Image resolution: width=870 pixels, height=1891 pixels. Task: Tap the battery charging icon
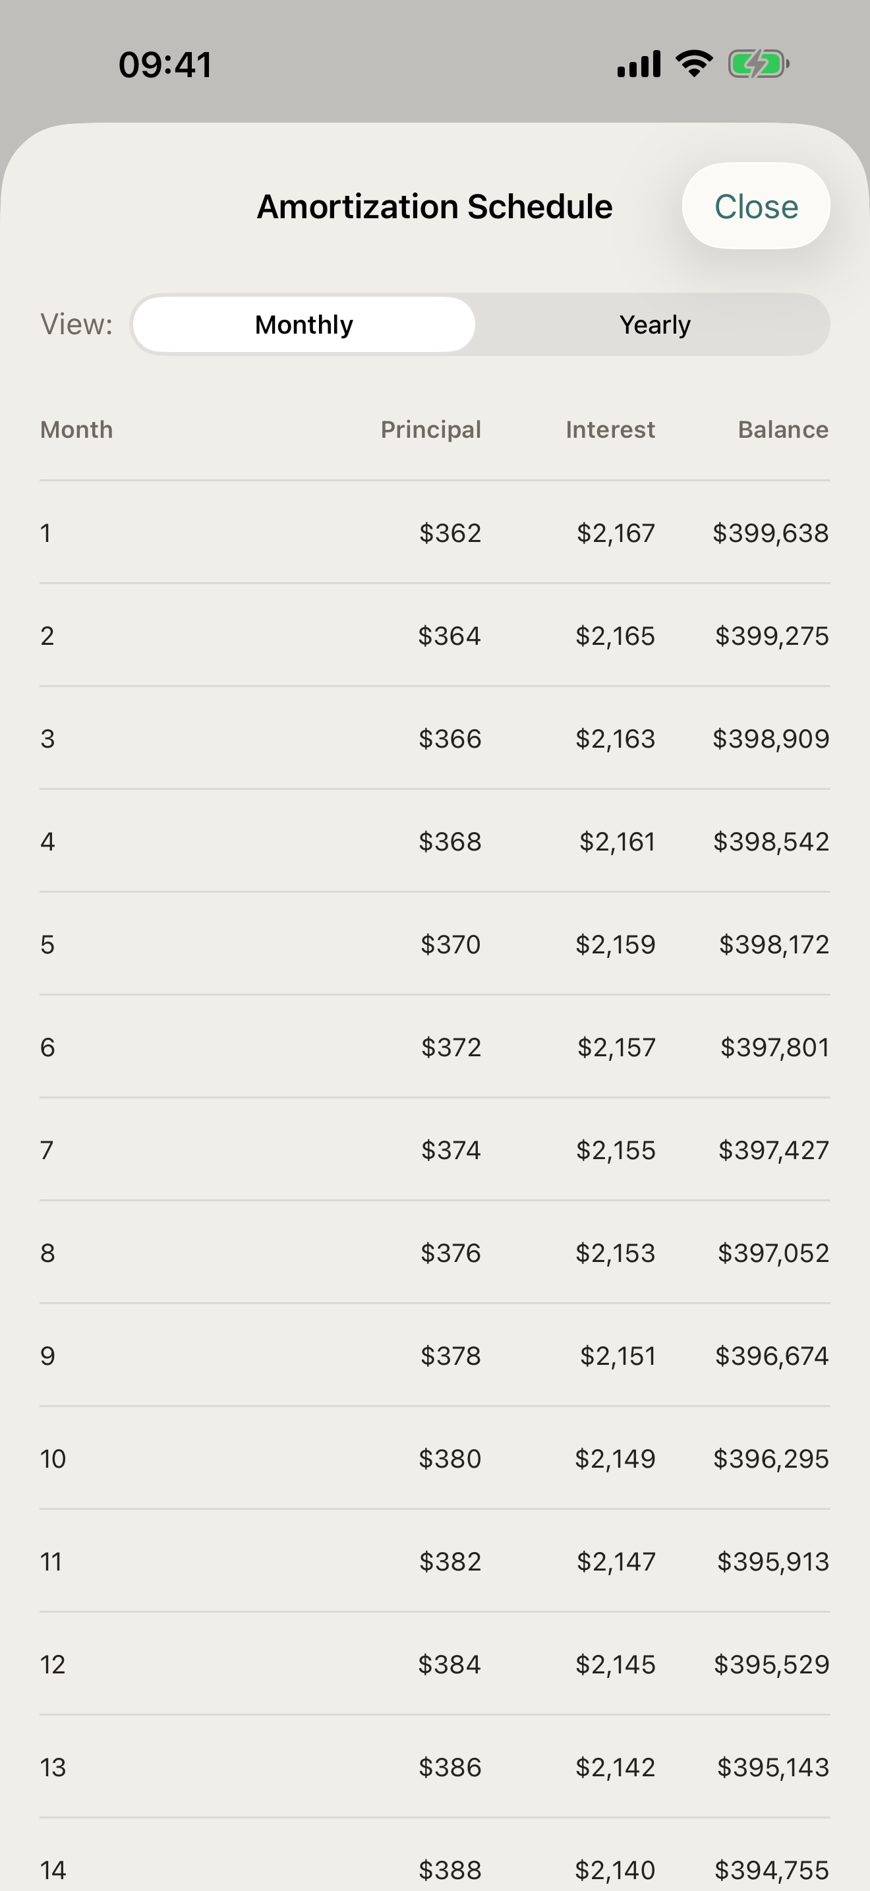[x=759, y=64]
